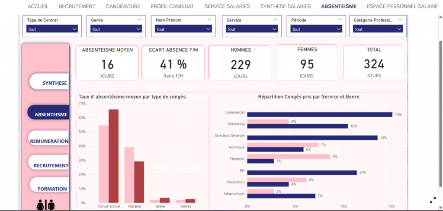The height and width of the screenshot is (211, 443).
Task: Click the chevron beside Catégorie Professionnelle header
Action: [400, 20]
